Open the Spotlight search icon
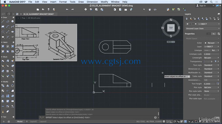The image size is (222, 124). [211, 2]
